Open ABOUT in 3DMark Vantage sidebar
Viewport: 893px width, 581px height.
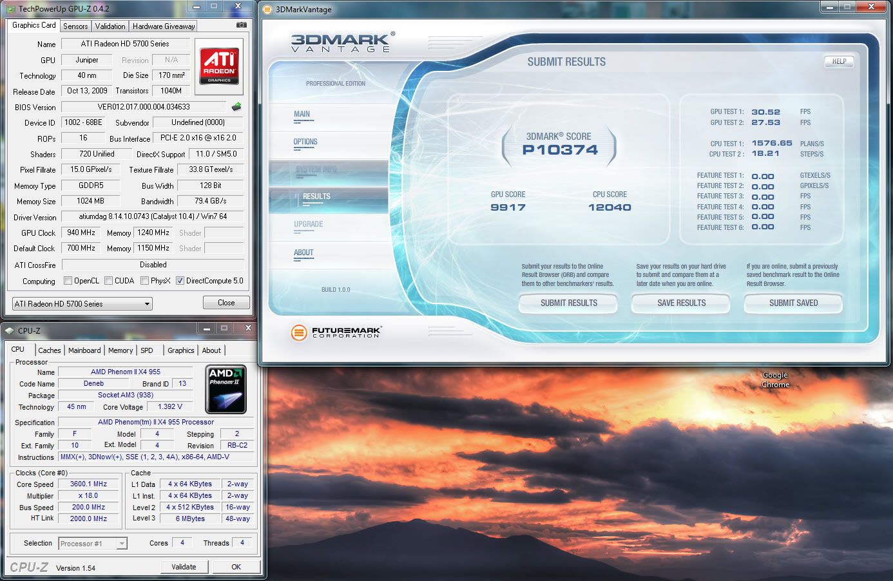(x=303, y=252)
